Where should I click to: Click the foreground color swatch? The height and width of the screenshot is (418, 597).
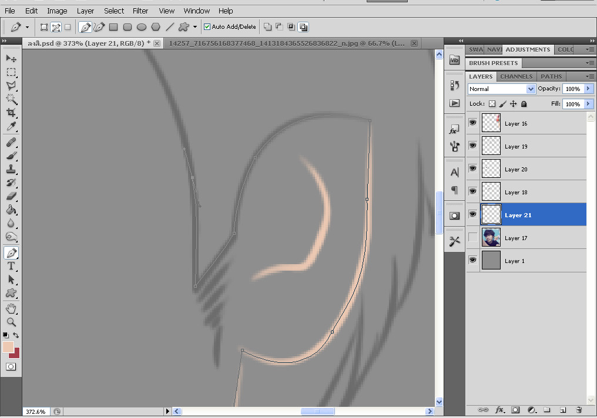8,347
